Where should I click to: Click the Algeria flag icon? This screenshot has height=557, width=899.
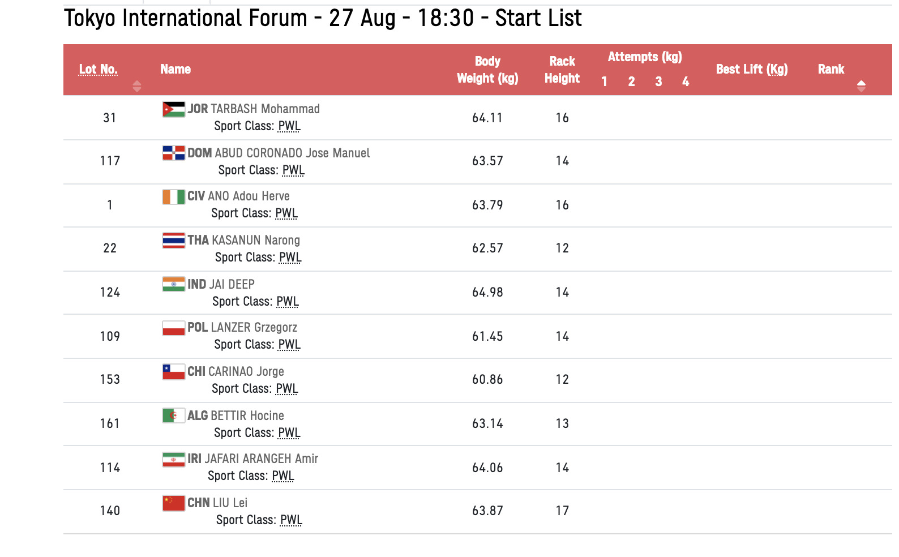(x=173, y=415)
